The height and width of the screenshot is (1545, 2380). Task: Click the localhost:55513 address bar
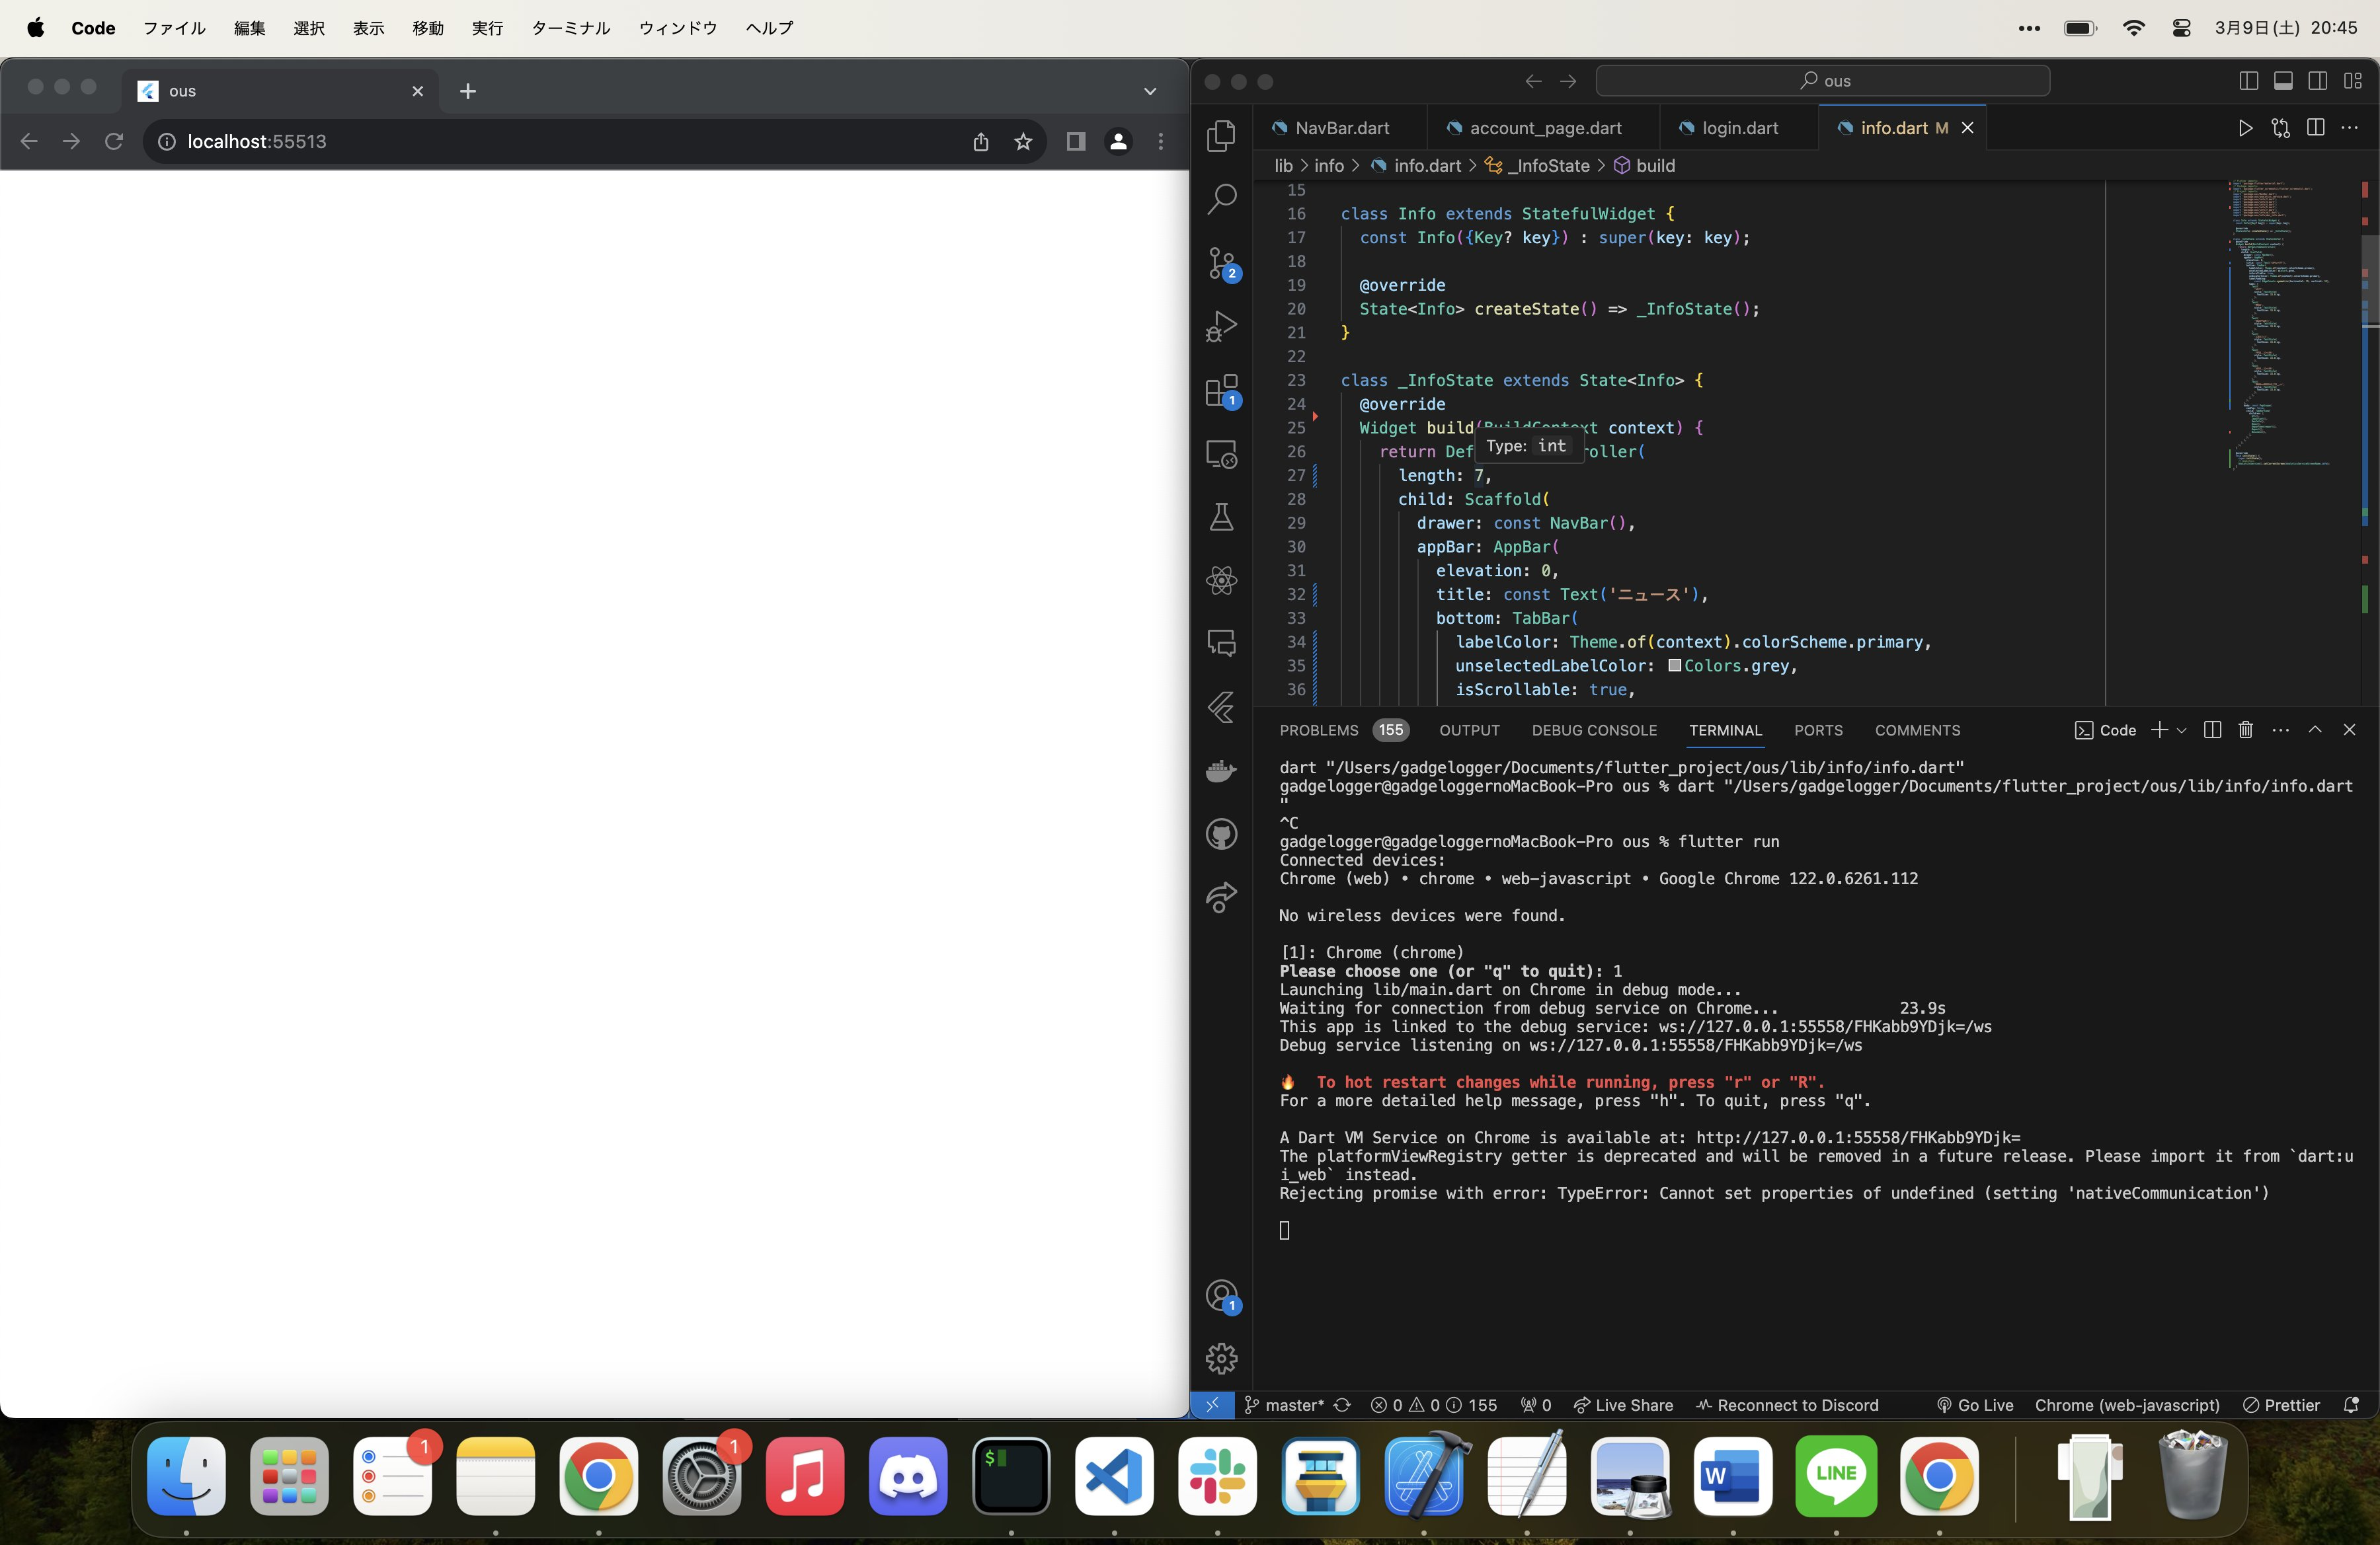[x=560, y=142]
